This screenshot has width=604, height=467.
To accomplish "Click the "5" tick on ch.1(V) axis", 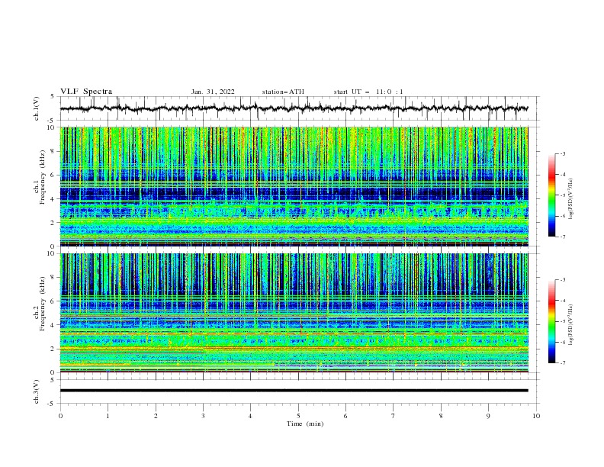I will pyautogui.click(x=53, y=97).
